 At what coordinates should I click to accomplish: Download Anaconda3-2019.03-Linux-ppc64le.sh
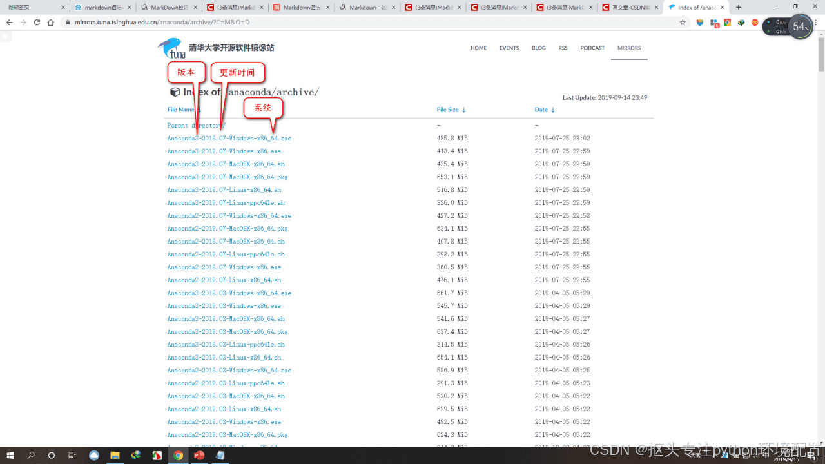click(x=226, y=345)
